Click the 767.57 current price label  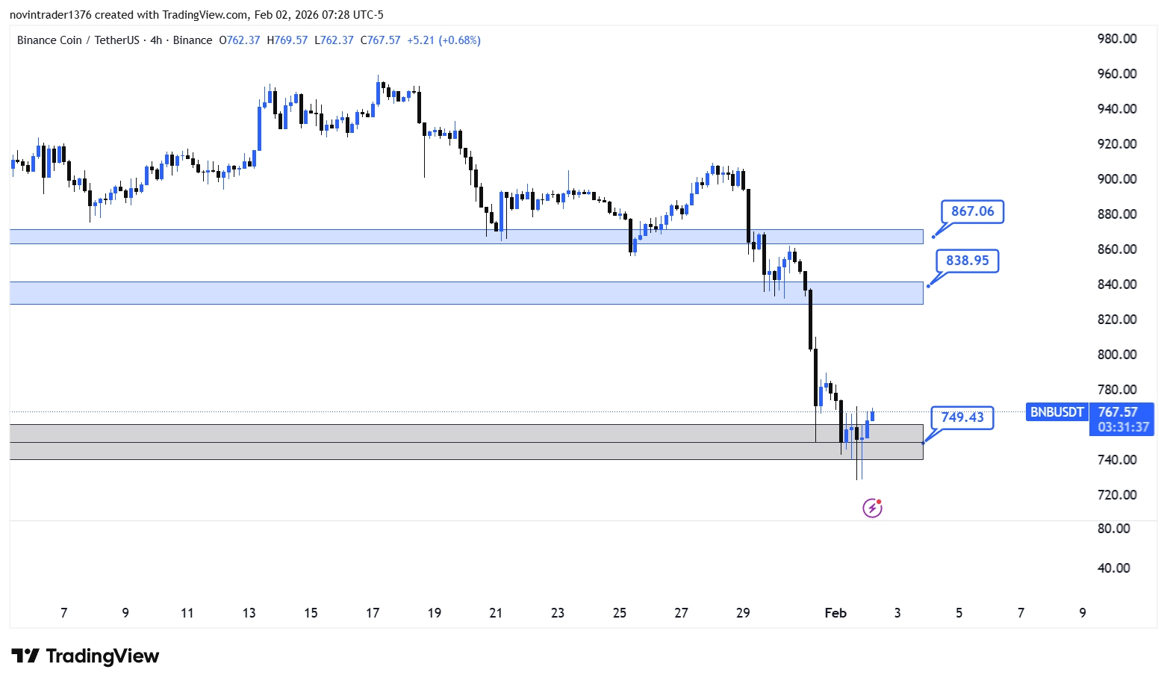point(1118,412)
